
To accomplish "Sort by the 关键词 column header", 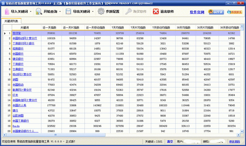I will [25, 28].
